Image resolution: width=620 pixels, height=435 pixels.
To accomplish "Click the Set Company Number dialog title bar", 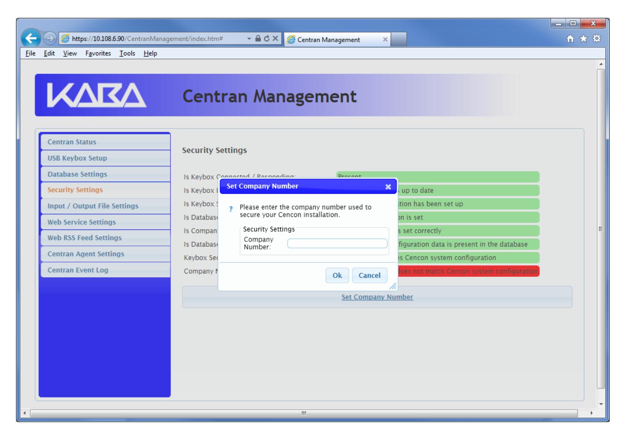I will pos(308,186).
